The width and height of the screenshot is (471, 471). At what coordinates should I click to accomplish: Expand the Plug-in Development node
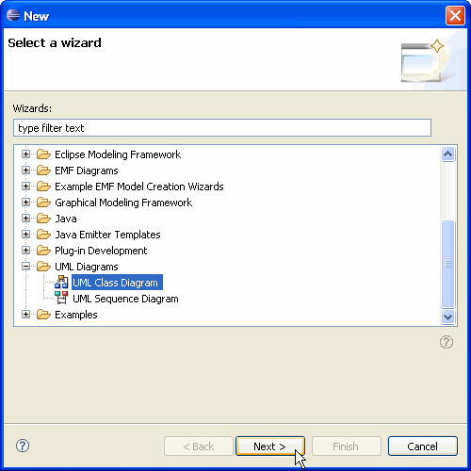(x=25, y=251)
